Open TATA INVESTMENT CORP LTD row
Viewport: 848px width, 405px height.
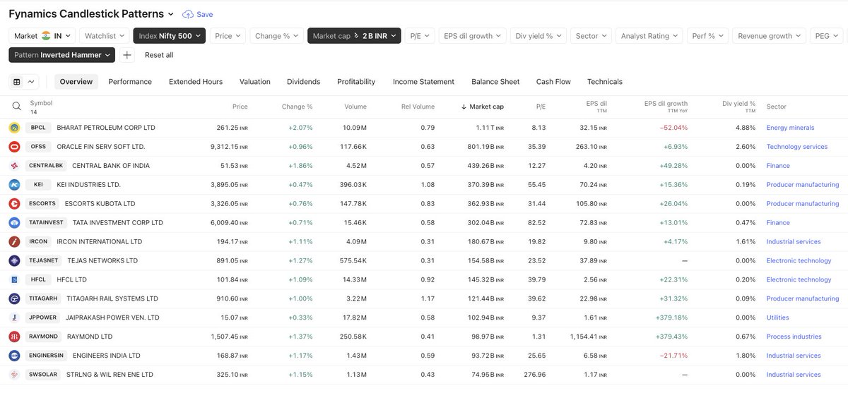[x=424, y=223]
